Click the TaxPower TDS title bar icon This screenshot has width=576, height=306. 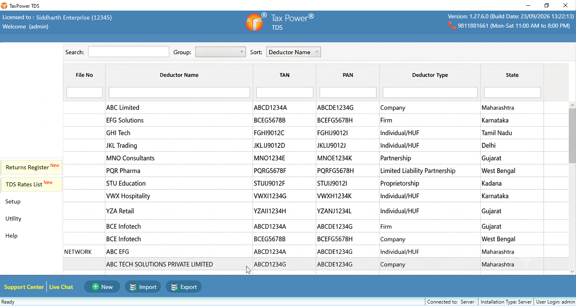point(4,6)
